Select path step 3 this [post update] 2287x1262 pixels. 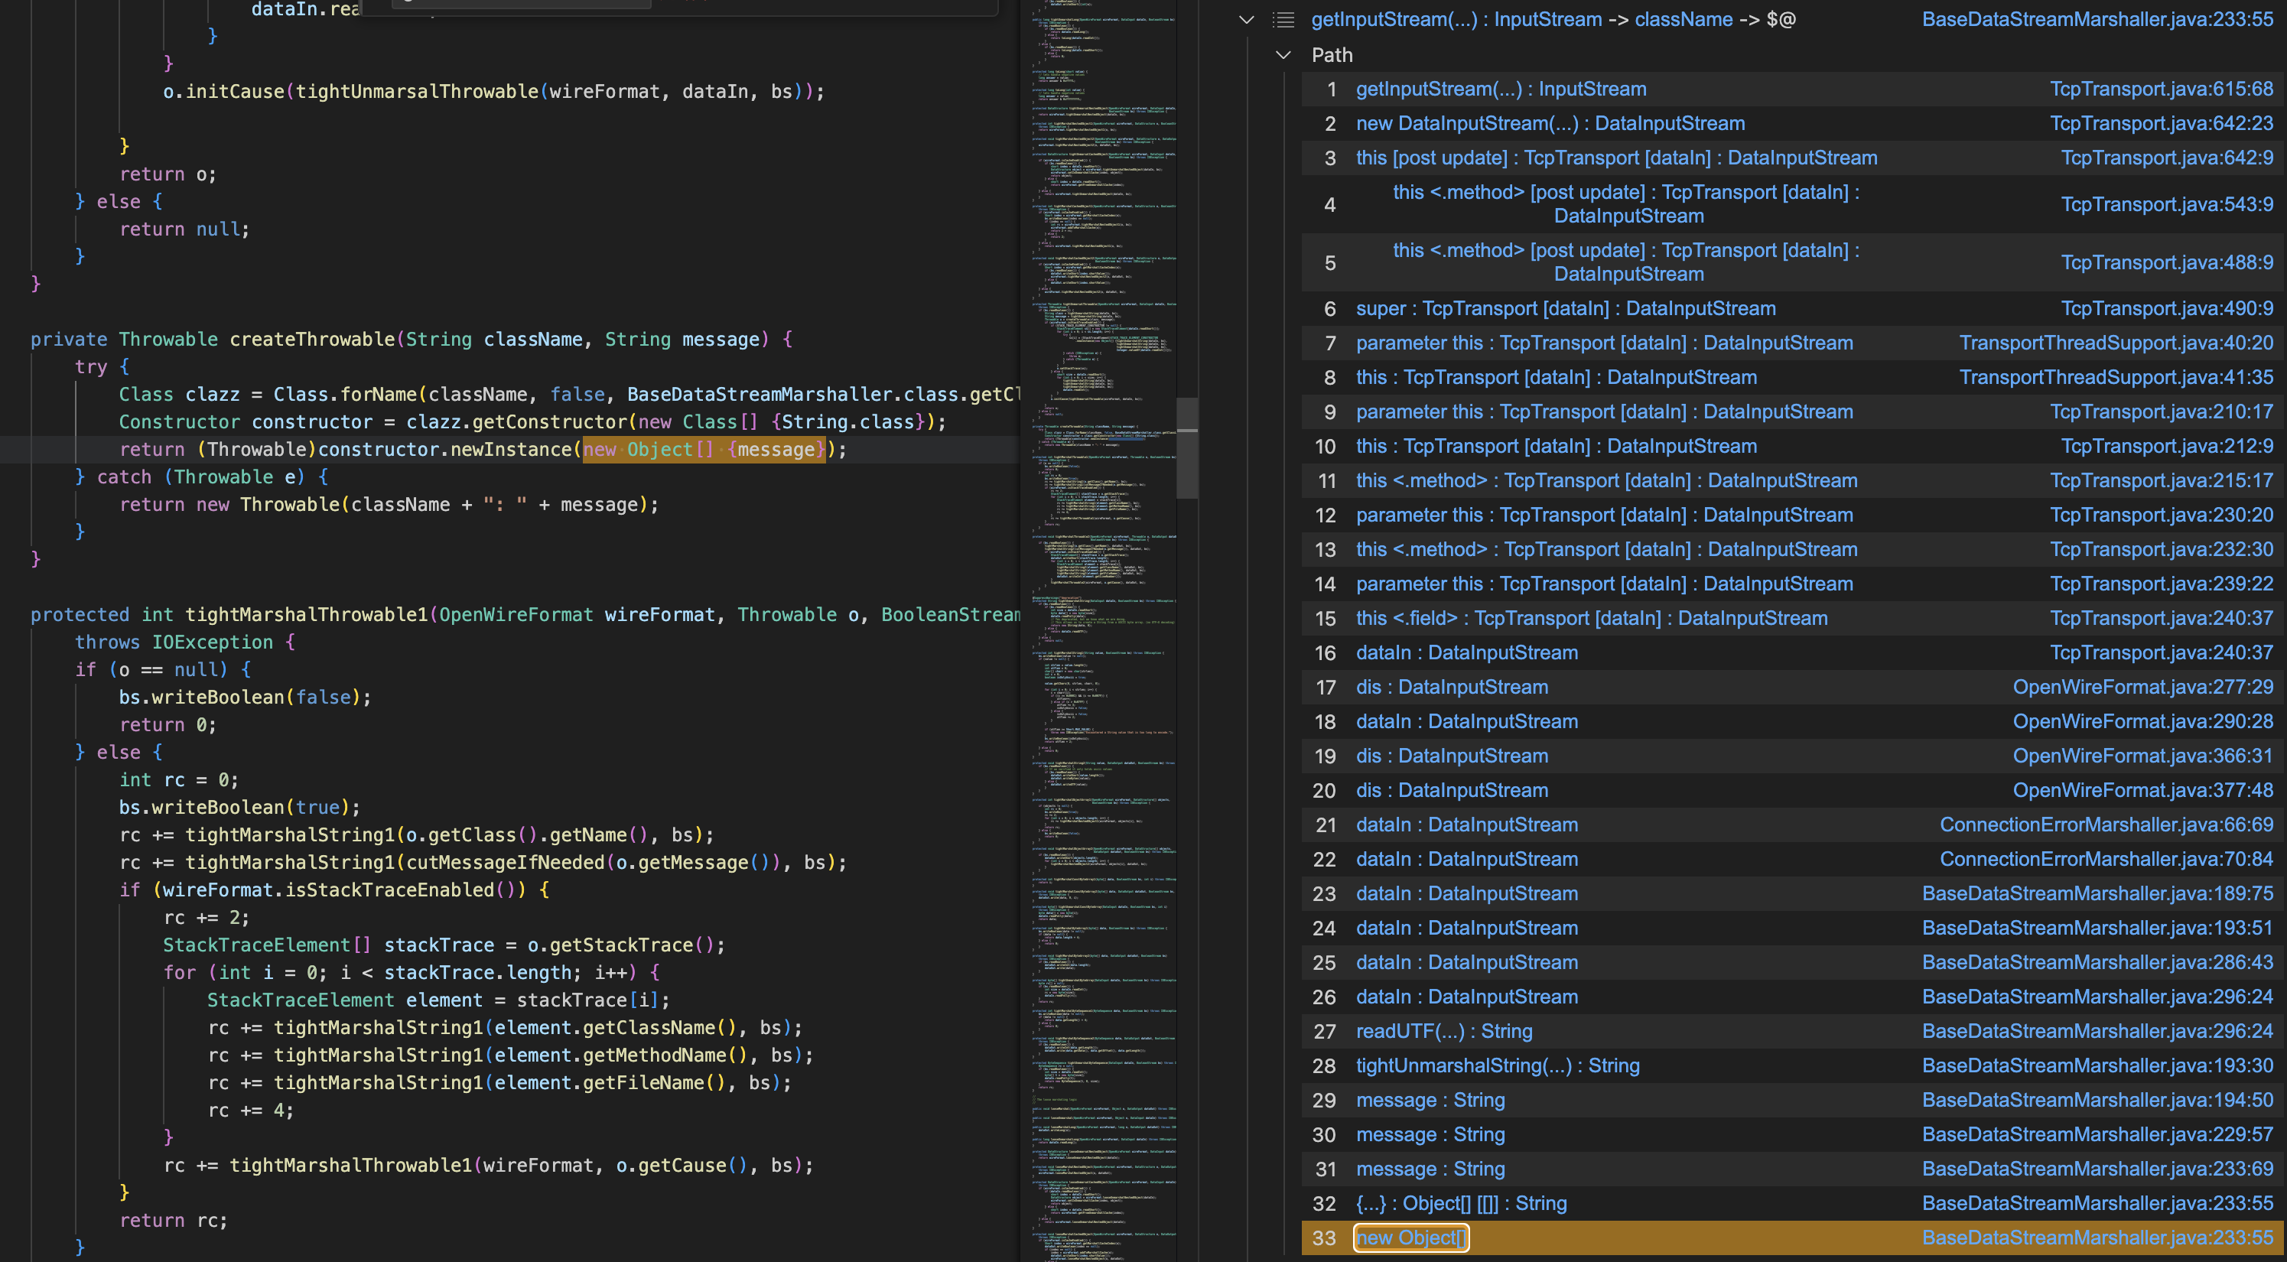(x=1615, y=158)
